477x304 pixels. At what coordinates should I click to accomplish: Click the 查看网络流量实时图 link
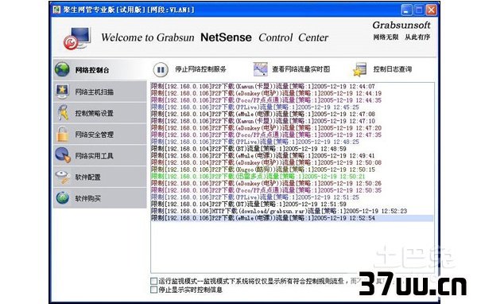(x=301, y=69)
